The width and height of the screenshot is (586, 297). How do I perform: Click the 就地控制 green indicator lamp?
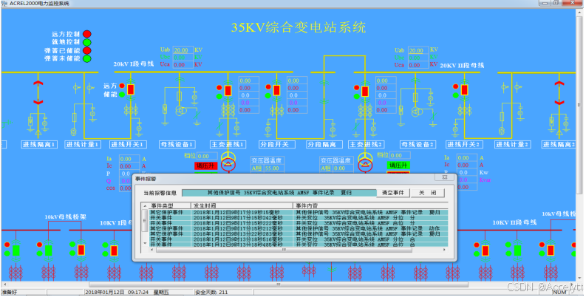click(86, 42)
